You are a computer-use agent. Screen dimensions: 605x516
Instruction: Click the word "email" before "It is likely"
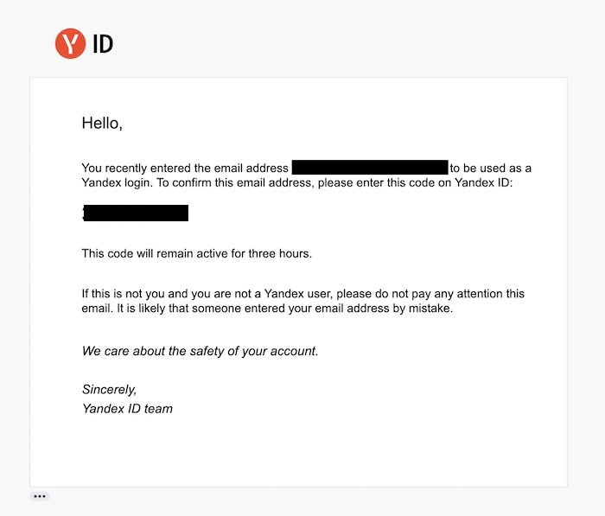99,309
